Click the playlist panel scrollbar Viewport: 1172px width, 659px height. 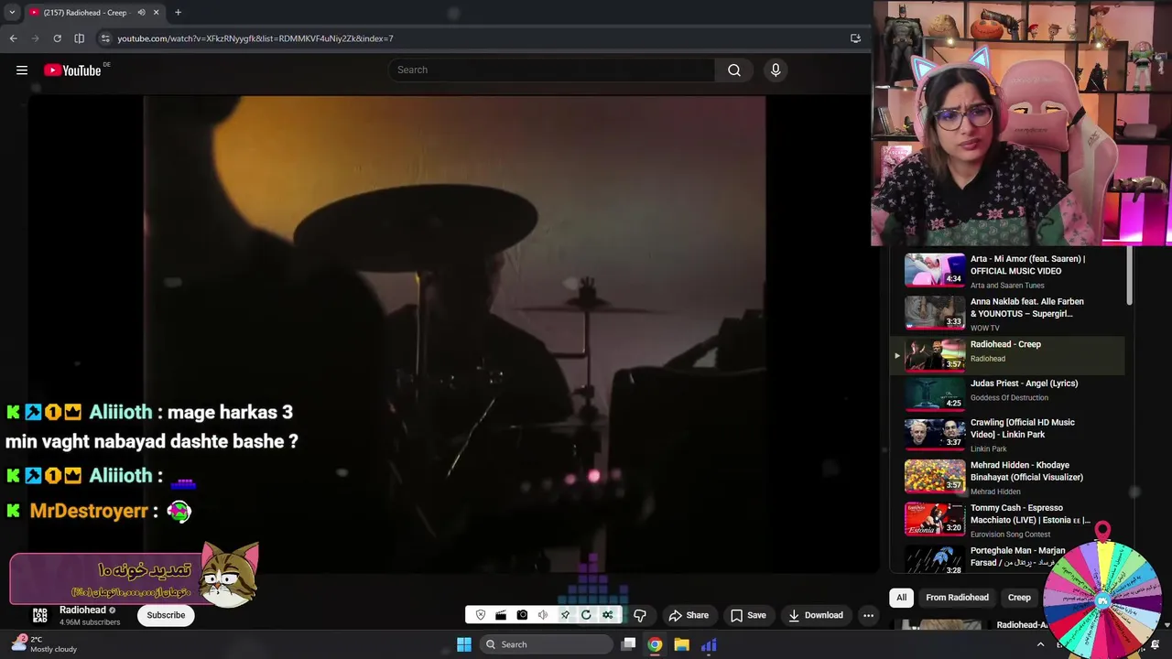point(1130,276)
